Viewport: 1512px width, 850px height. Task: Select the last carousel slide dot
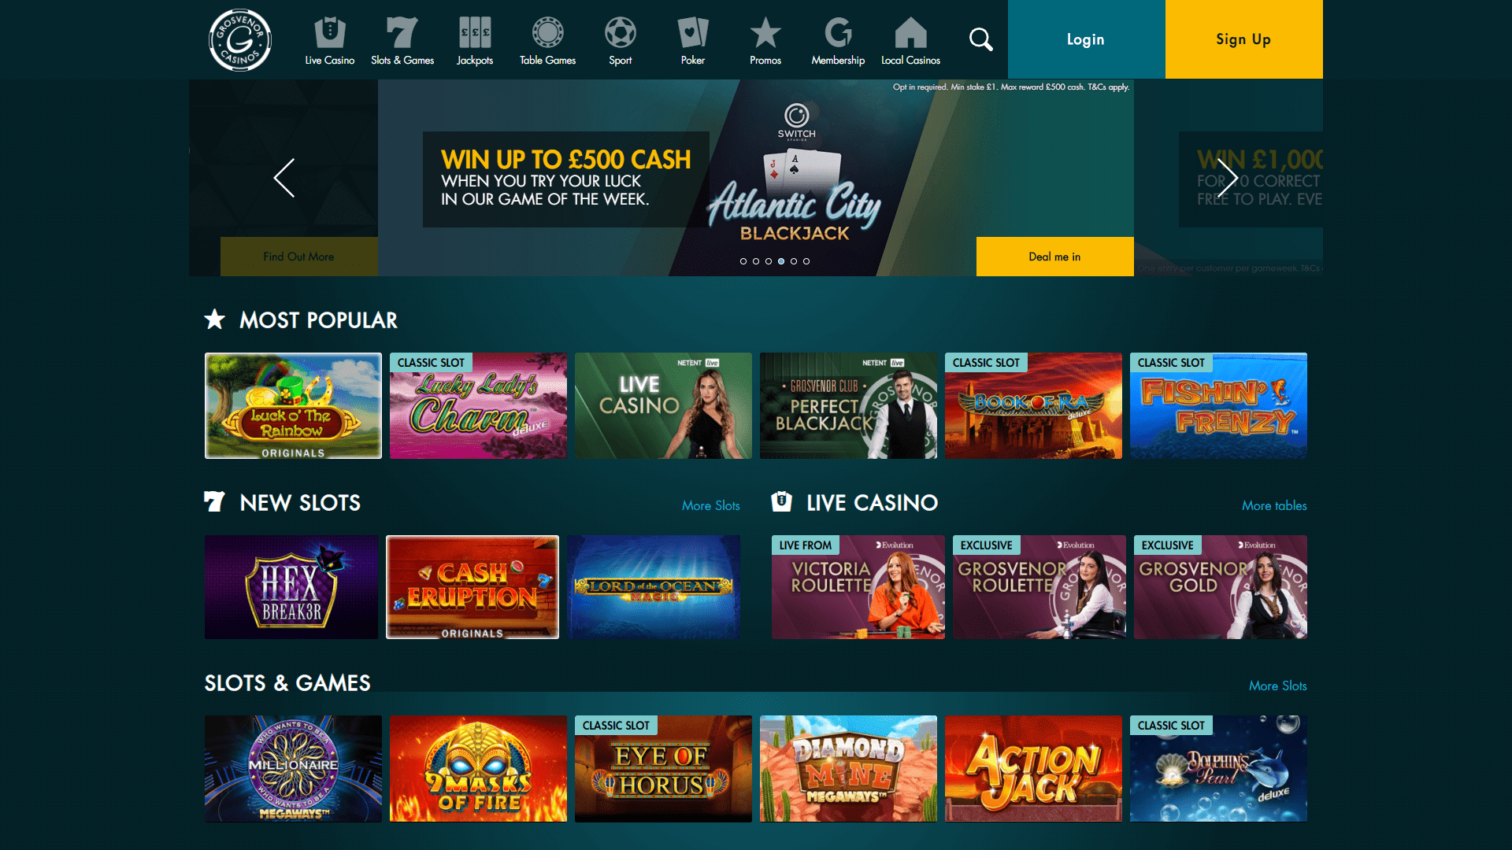pyautogui.click(x=806, y=261)
